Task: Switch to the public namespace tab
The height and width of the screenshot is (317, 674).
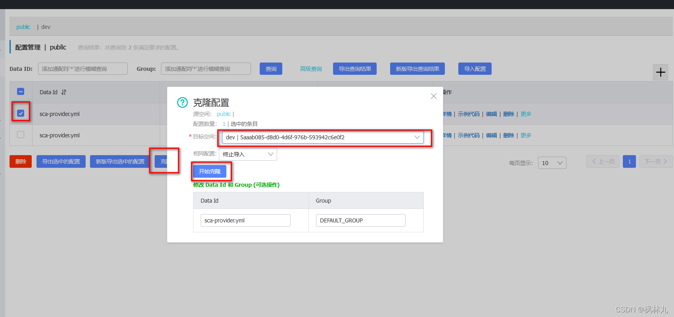Action: 23,27
